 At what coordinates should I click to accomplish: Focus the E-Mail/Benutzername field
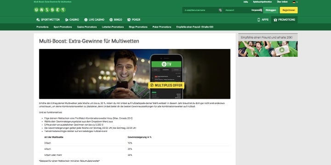tap(202, 10)
